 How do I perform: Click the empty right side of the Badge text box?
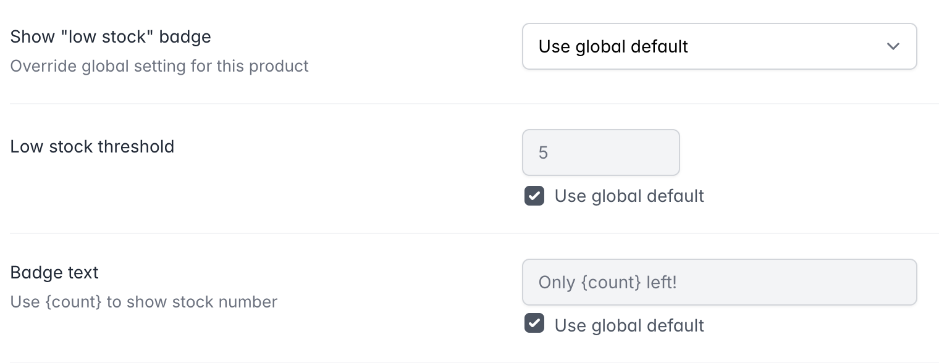pos(797,282)
